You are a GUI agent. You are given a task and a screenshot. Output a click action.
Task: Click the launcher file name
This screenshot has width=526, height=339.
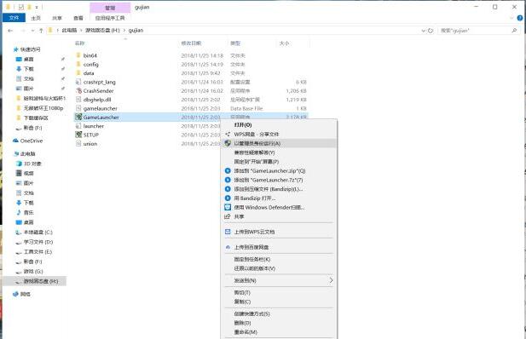tap(94, 126)
